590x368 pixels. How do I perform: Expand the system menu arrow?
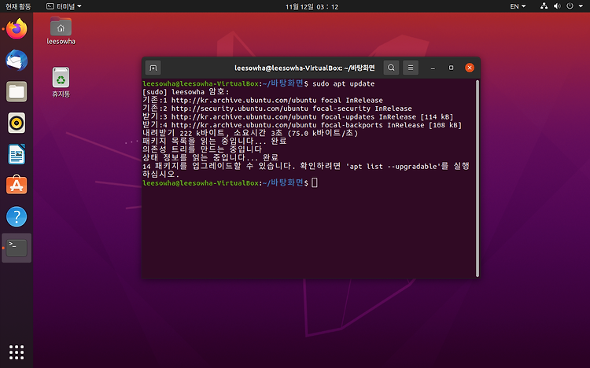[581, 6]
